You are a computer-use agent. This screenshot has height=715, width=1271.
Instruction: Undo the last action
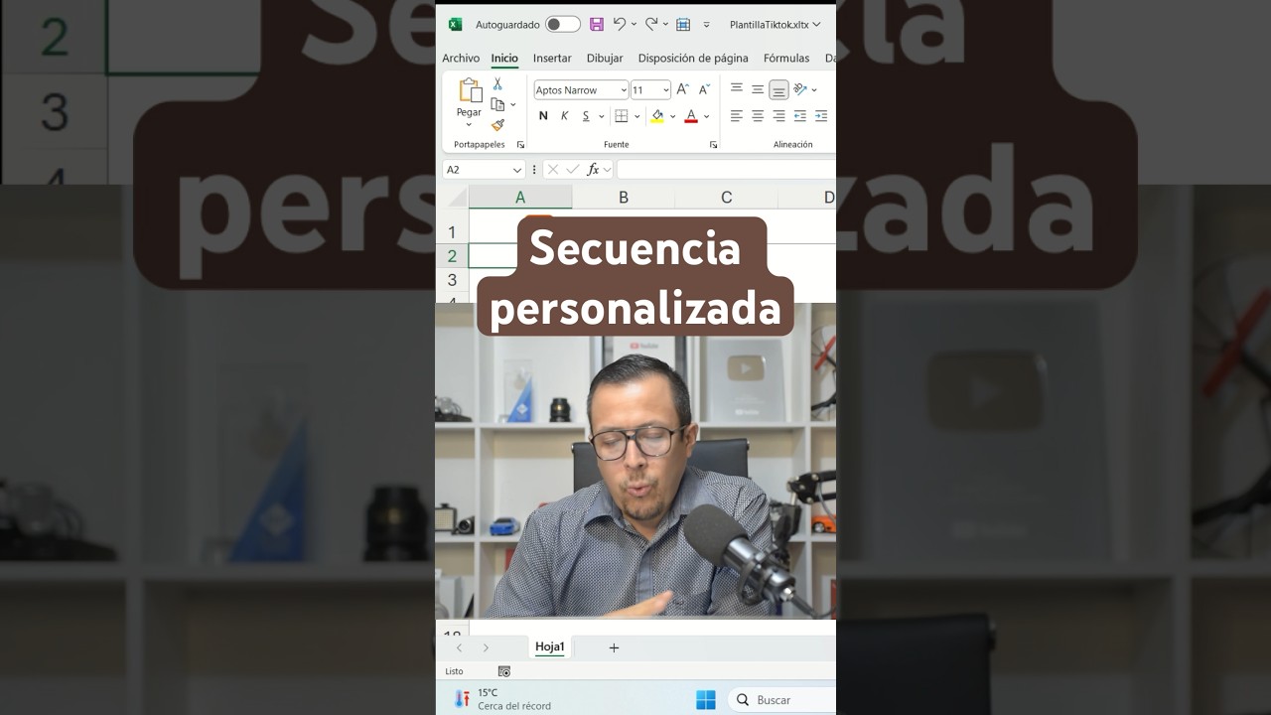620,24
